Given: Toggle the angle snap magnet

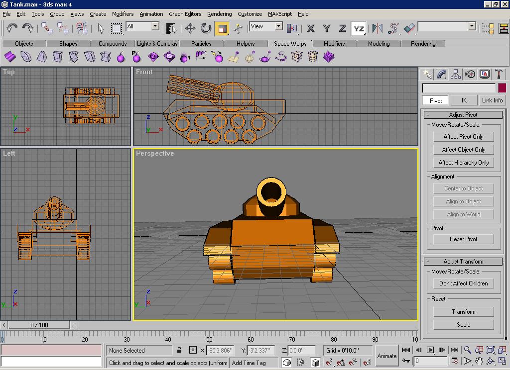Looking at the screenshot, I should pyautogui.click(x=341, y=362).
